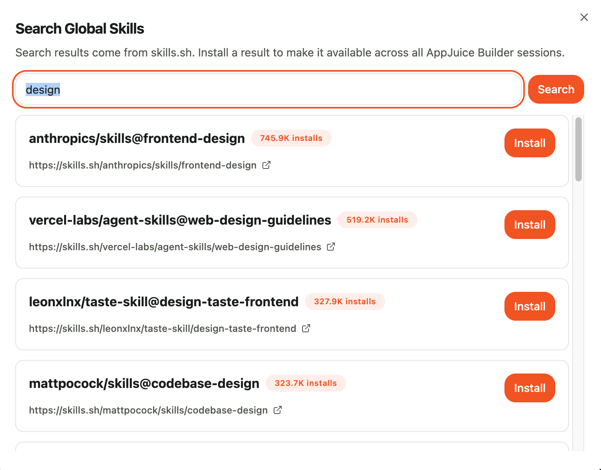Open external link icon for design-taste-frontend URL

click(306, 328)
